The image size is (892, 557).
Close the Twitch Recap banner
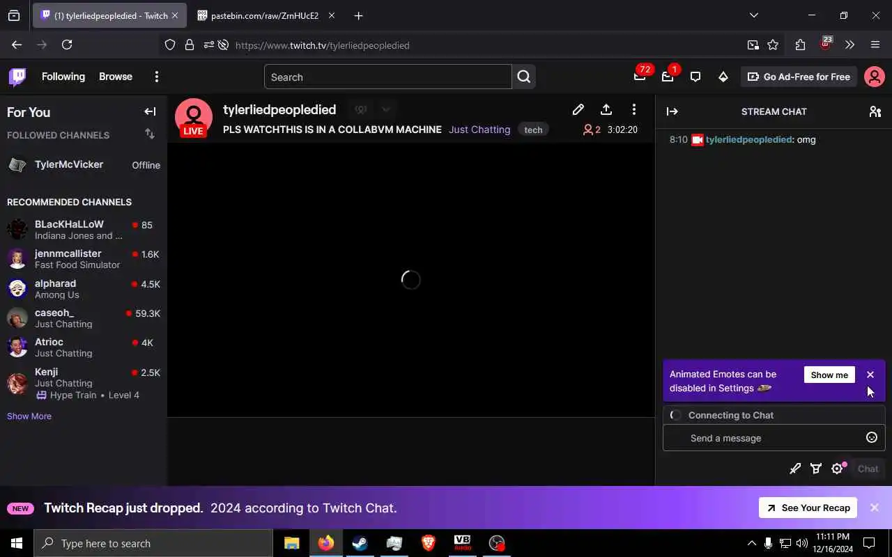pyautogui.click(x=875, y=508)
